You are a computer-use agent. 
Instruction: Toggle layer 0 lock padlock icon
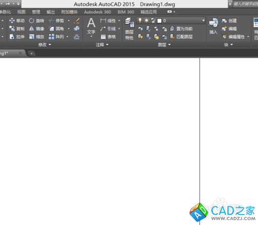(x=153, y=21)
